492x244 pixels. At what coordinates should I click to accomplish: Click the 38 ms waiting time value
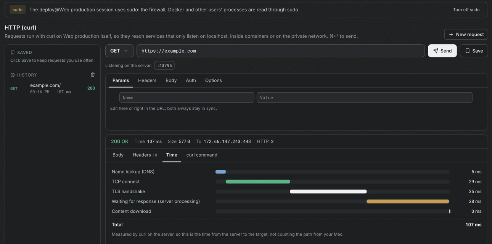(475, 201)
